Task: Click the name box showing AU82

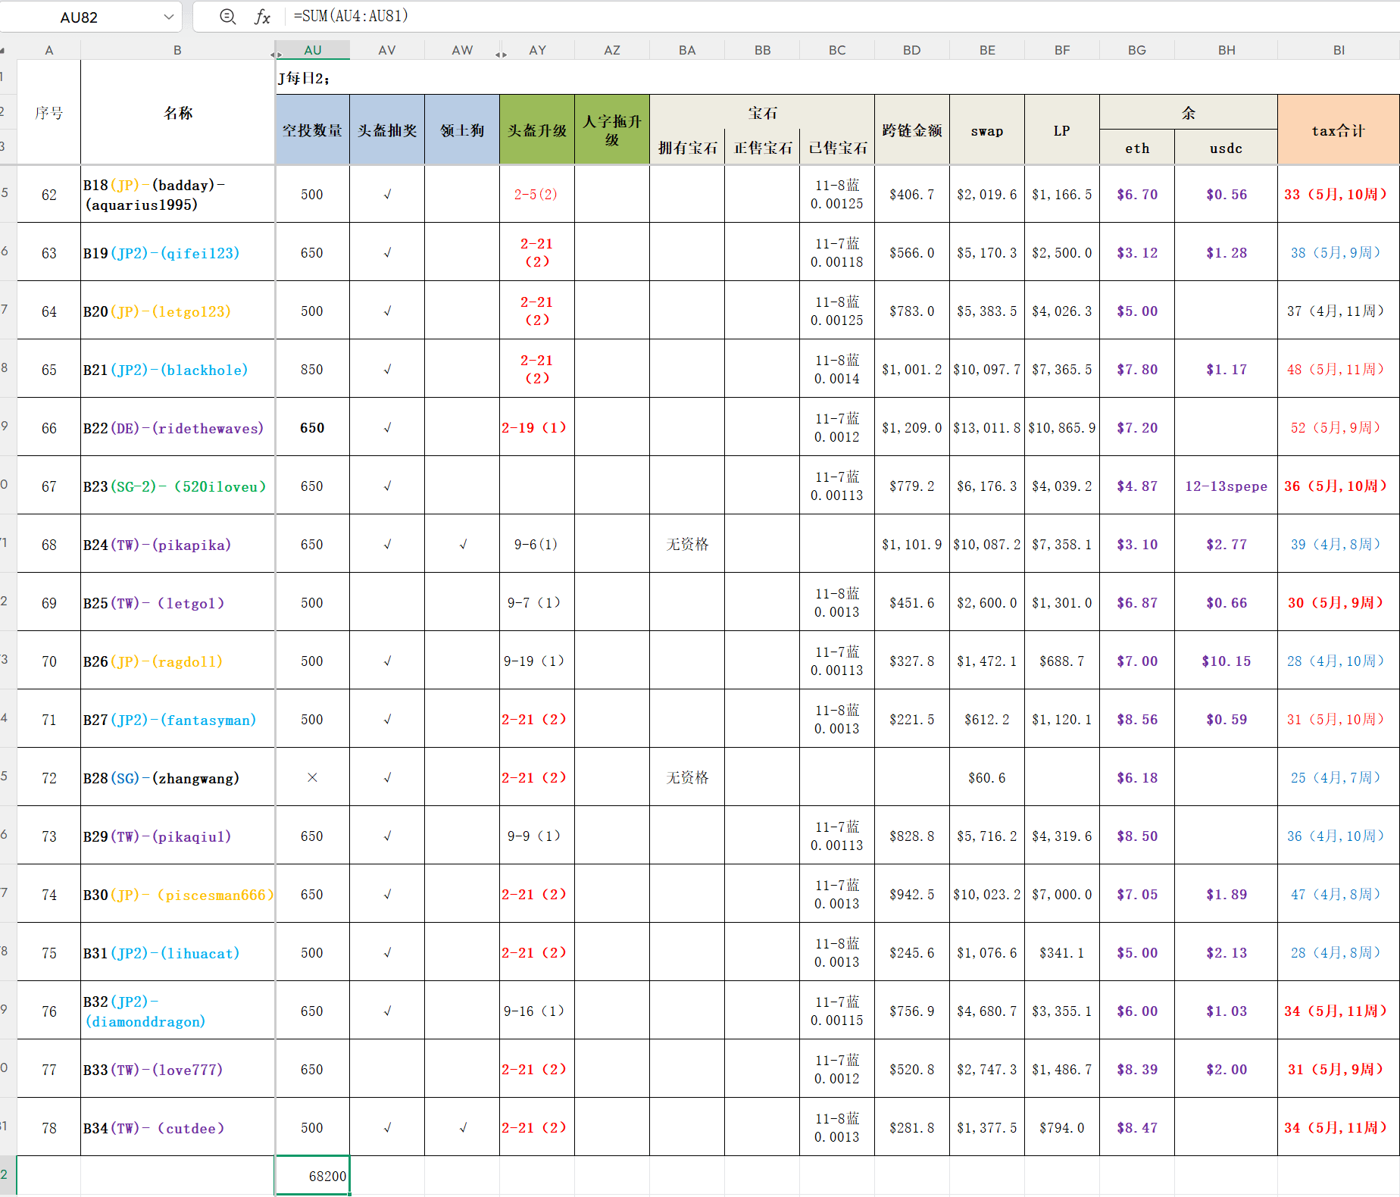Action: tap(80, 17)
